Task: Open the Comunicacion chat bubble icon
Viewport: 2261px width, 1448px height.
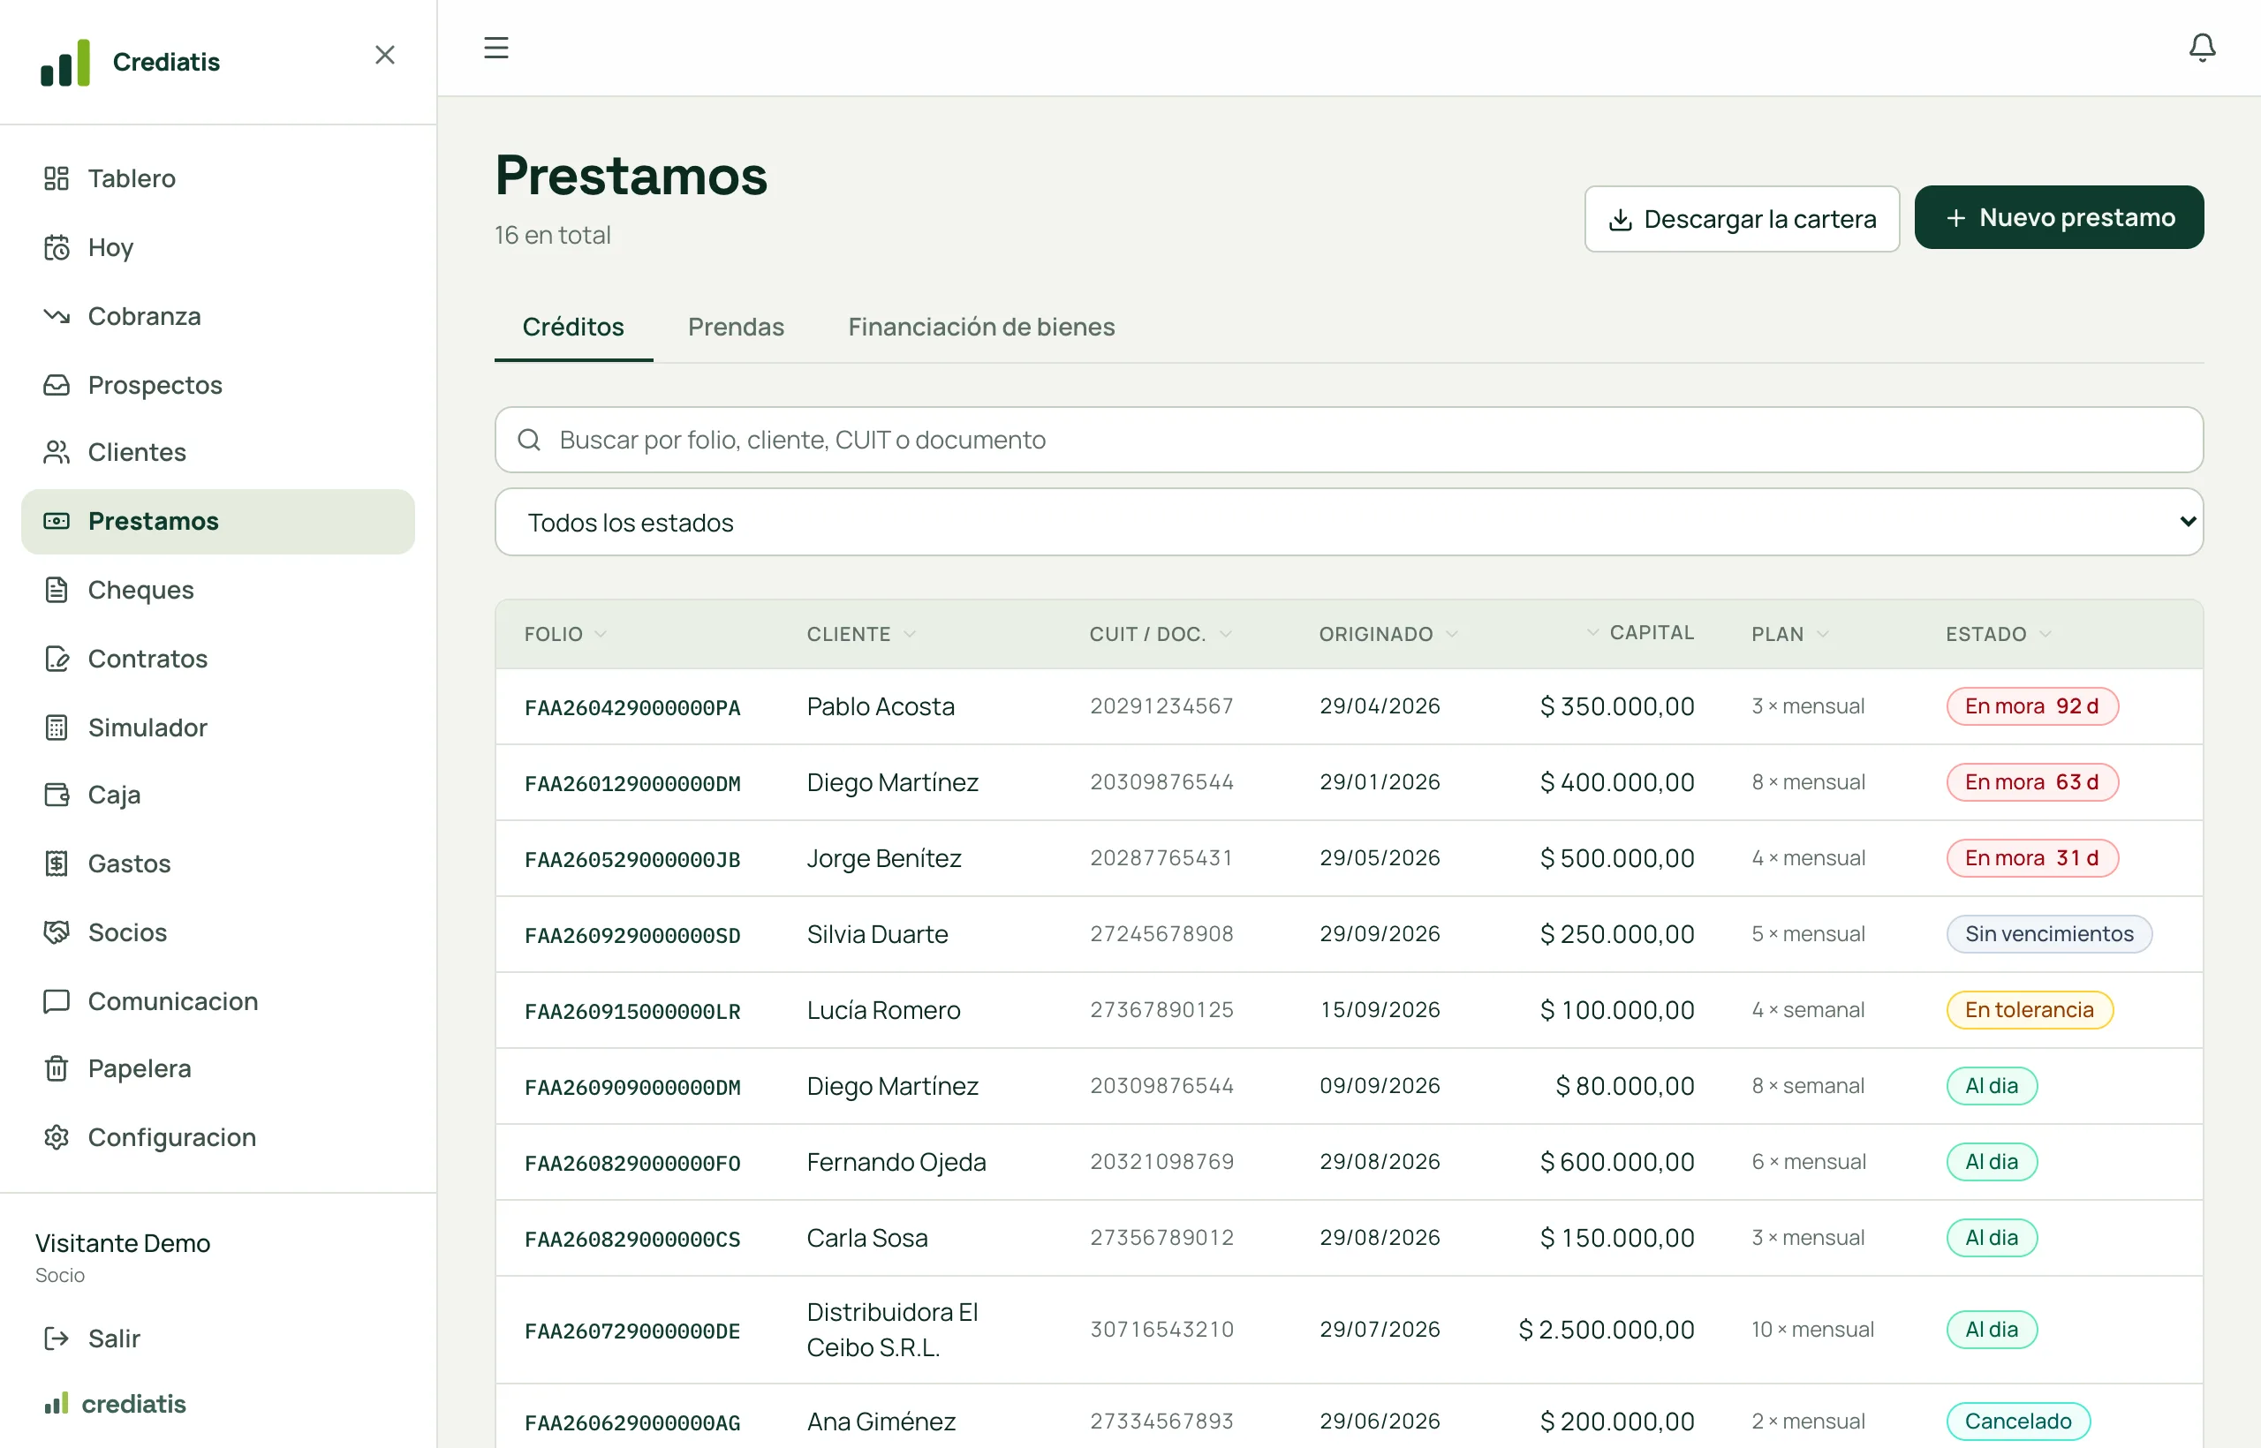Action: pyautogui.click(x=57, y=1000)
